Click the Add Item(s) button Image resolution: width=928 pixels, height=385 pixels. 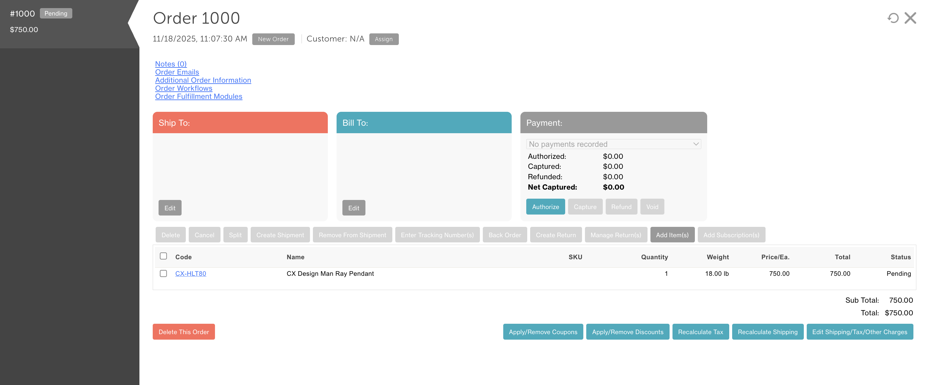tap(672, 235)
